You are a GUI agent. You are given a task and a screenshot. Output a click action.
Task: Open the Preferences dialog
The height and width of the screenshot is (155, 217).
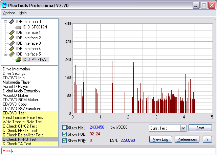pyautogui.click(x=187, y=139)
